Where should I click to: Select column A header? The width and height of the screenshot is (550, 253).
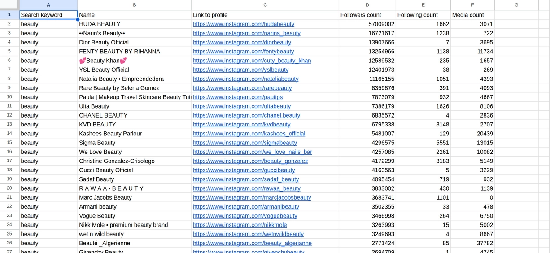48,5
